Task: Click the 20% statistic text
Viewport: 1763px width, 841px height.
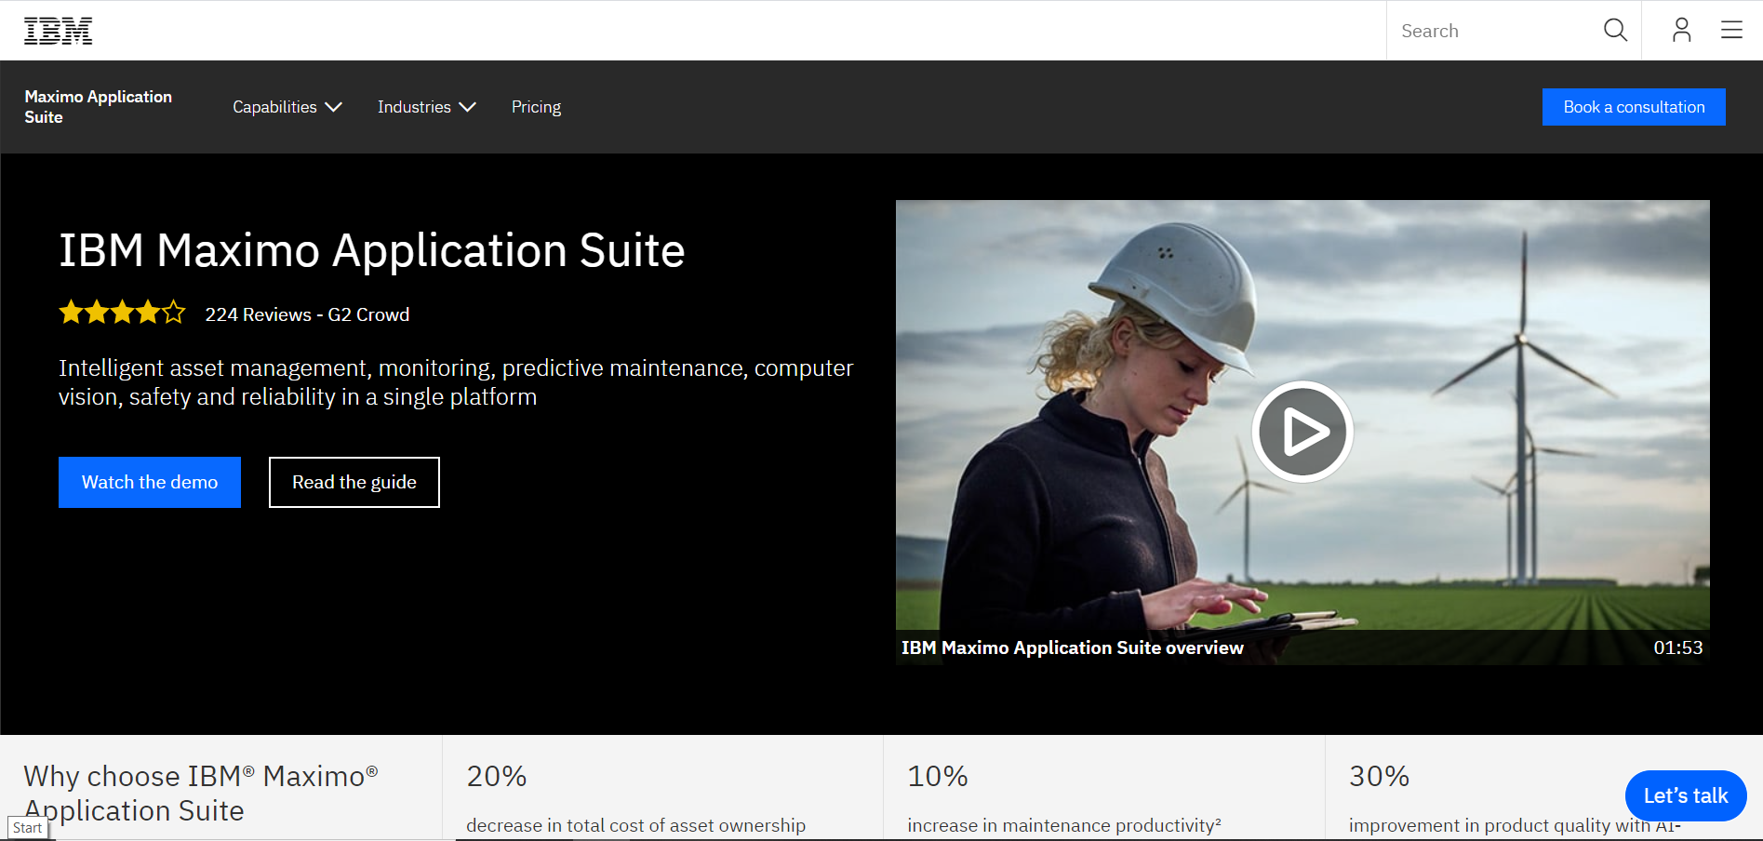Action: click(497, 776)
